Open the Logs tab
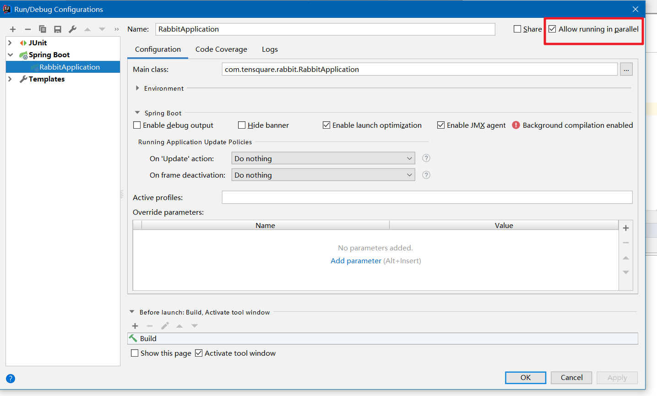The width and height of the screenshot is (657, 396). (x=270, y=49)
